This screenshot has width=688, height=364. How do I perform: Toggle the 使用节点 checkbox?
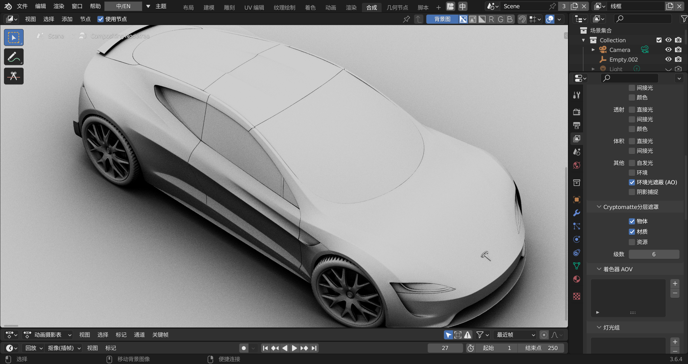point(101,19)
